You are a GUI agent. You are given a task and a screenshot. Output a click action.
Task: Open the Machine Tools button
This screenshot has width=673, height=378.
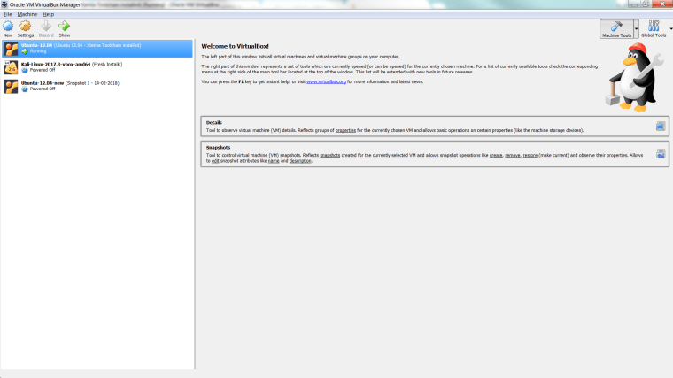[x=616, y=28]
